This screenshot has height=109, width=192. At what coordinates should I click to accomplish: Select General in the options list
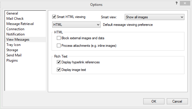tap(12, 13)
